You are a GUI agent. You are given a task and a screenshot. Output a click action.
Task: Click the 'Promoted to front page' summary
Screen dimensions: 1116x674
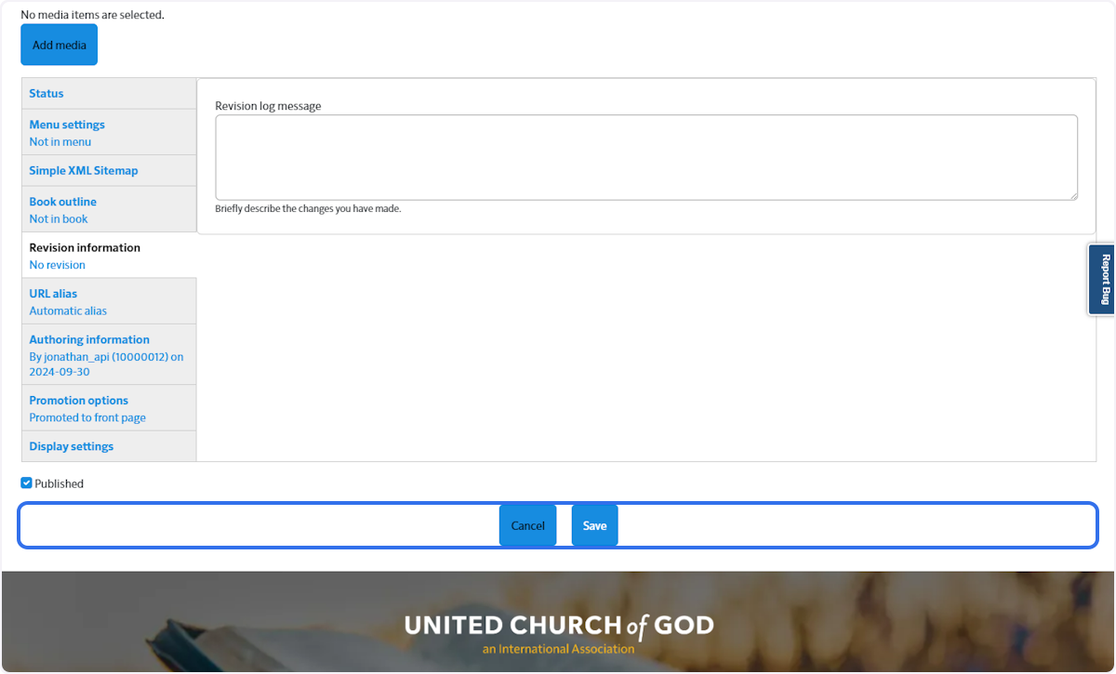(x=87, y=416)
